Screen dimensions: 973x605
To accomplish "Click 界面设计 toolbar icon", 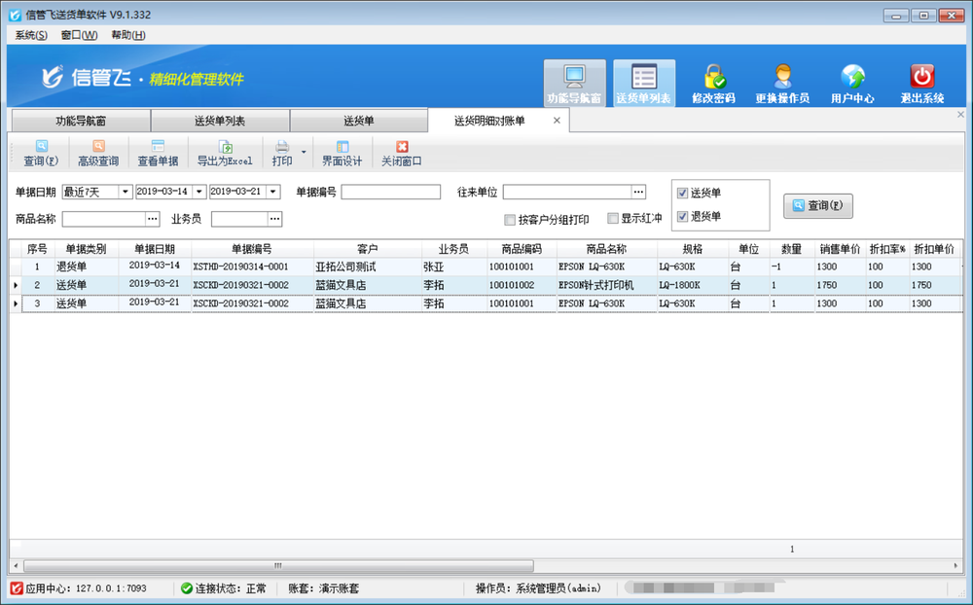I will (x=342, y=154).
